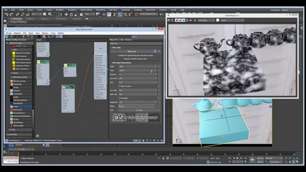Click the No Map button for UVW
The width and height of the screenshot is (306, 172).
tap(139, 110)
